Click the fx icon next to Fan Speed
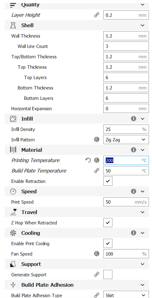152x298 pixels. [x=97, y=254]
